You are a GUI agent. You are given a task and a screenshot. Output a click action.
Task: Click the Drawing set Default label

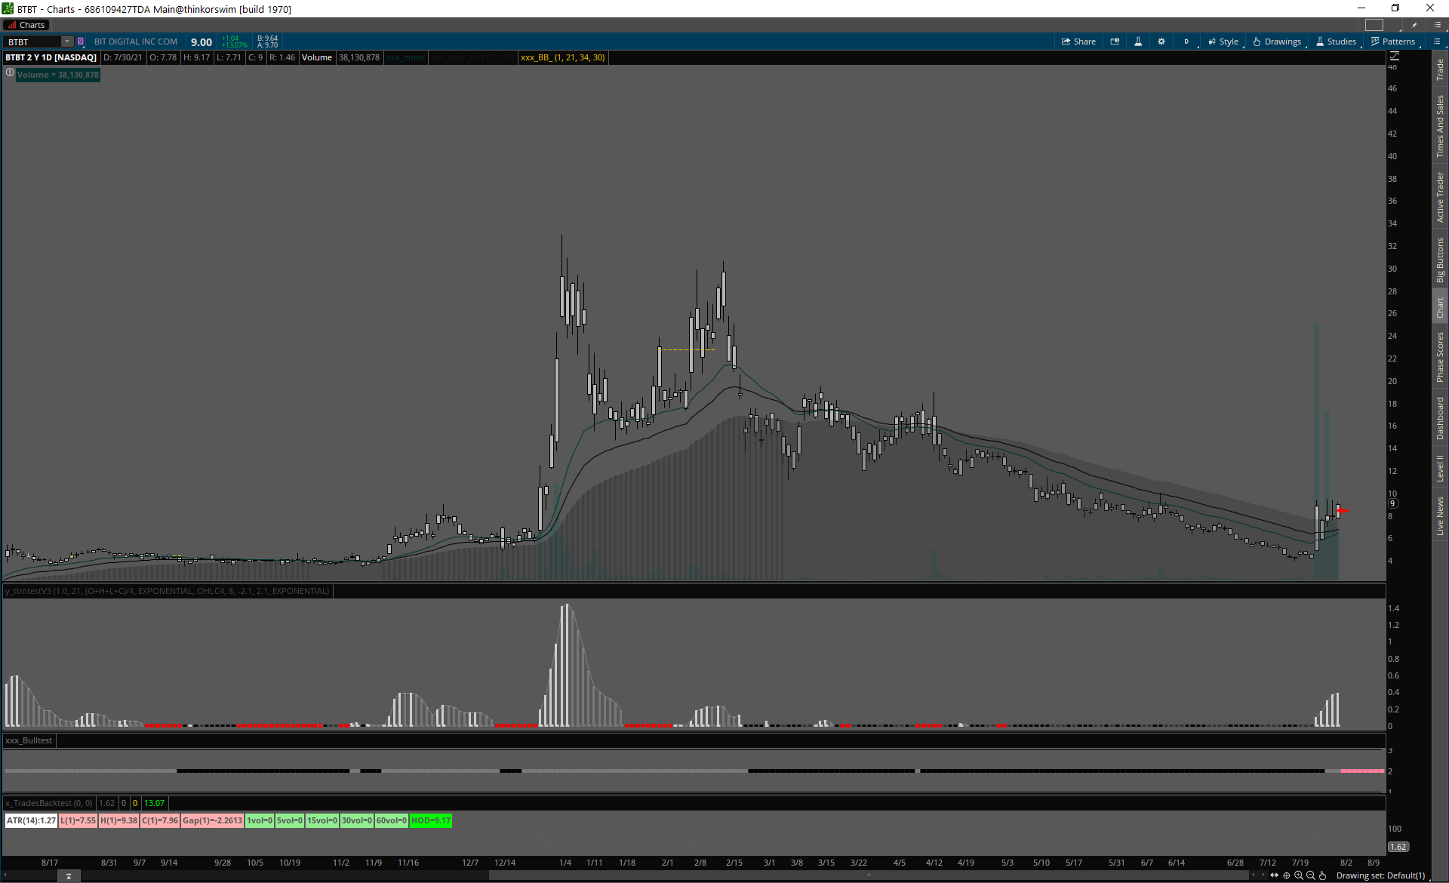1380,875
